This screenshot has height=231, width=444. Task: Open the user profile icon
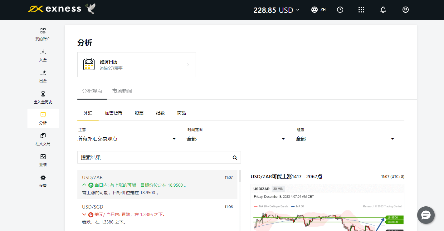(405, 10)
